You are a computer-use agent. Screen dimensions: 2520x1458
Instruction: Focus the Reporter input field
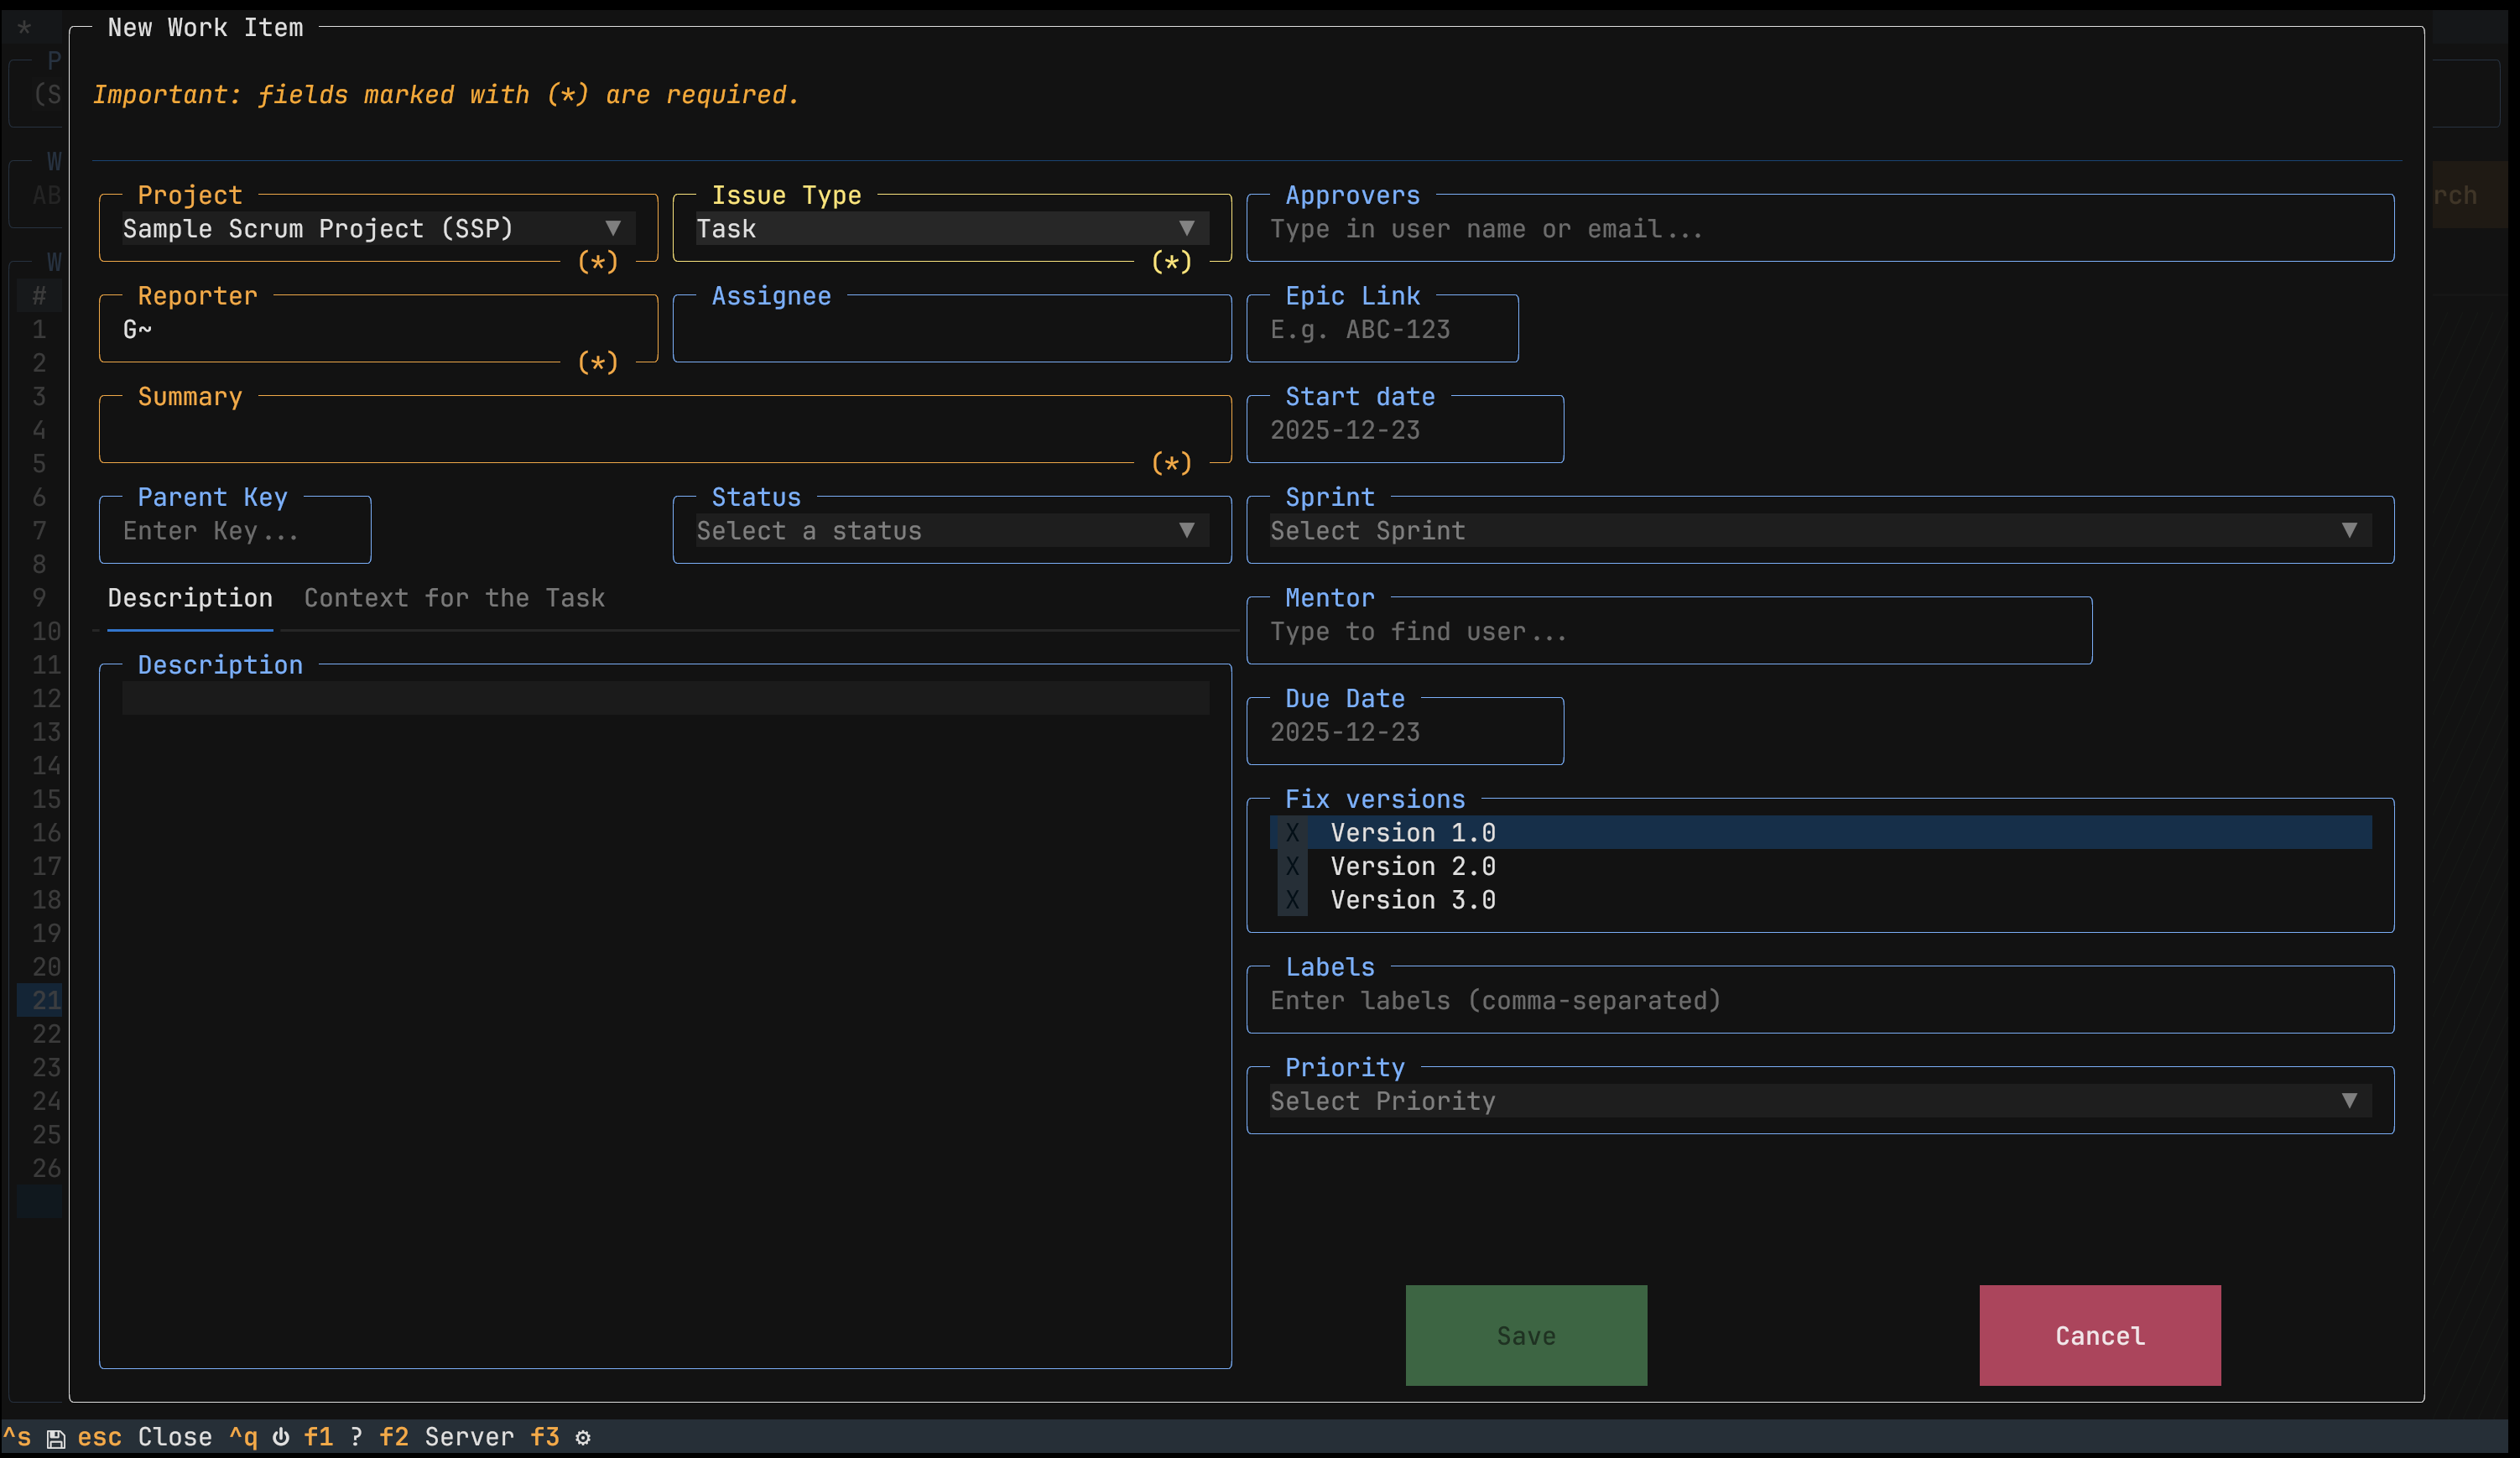[378, 329]
